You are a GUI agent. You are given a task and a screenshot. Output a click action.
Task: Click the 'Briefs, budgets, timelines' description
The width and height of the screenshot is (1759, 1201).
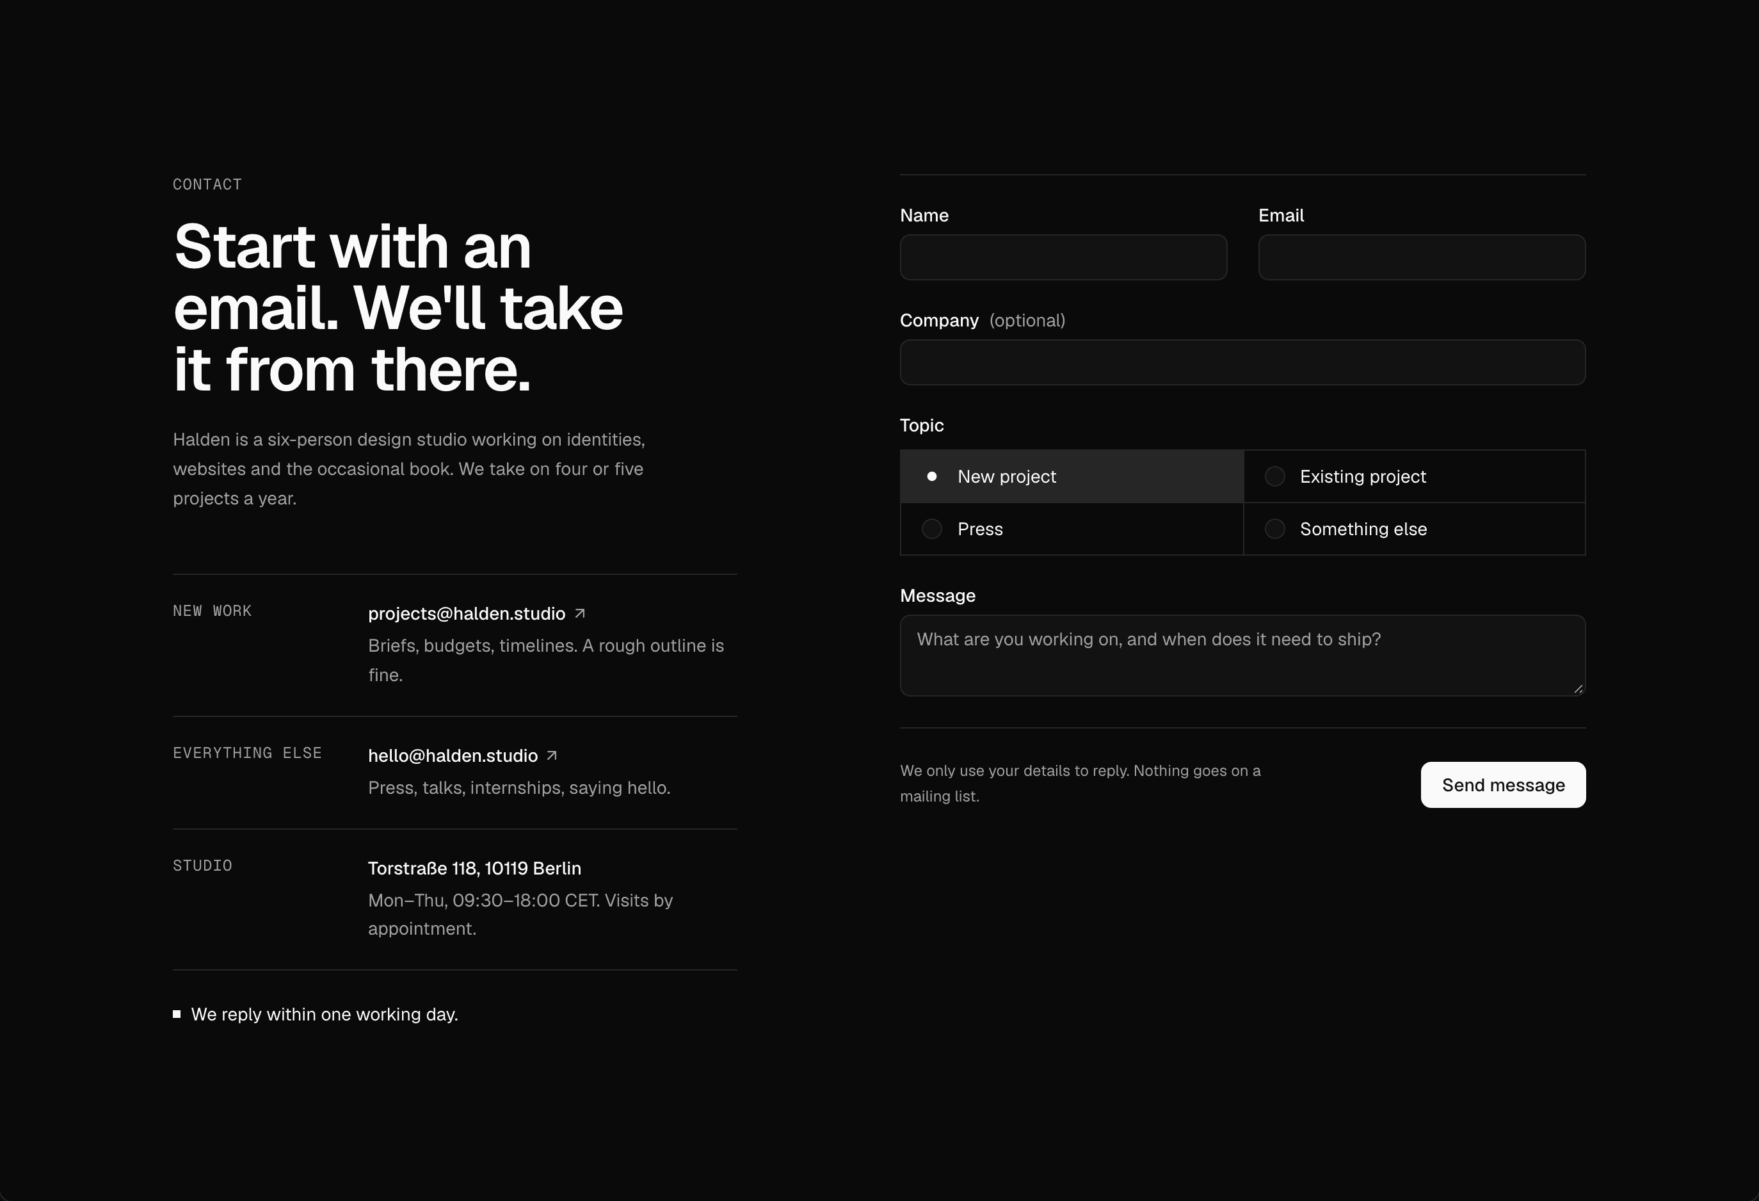click(x=546, y=660)
